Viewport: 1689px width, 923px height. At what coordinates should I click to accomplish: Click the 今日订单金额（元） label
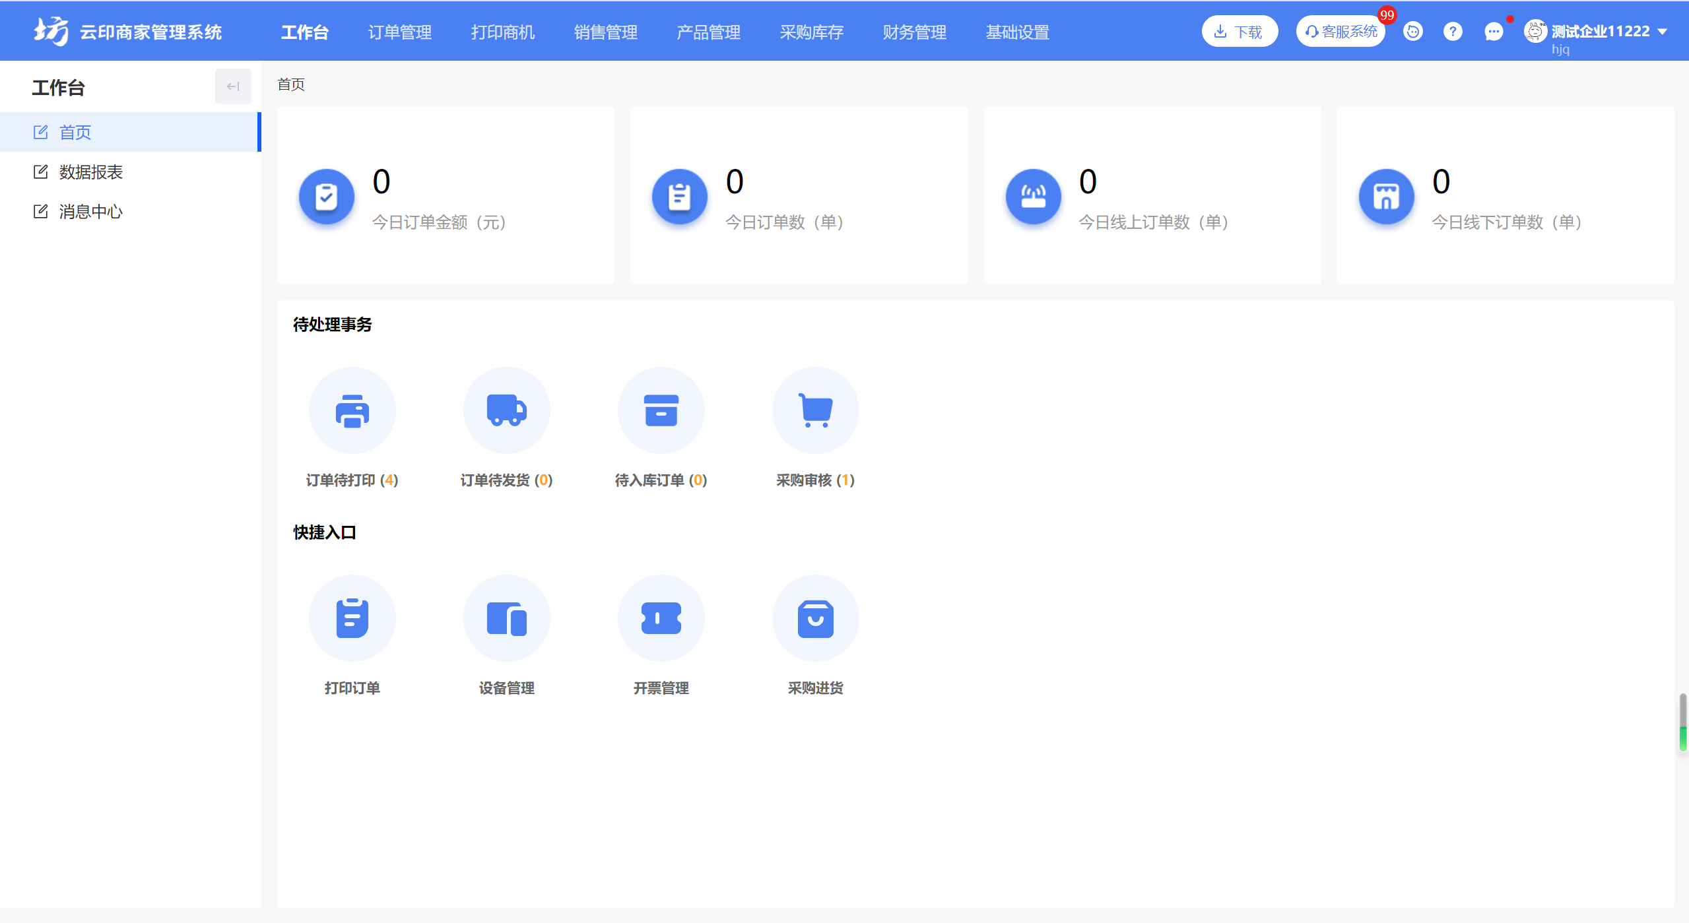click(x=440, y=222)
